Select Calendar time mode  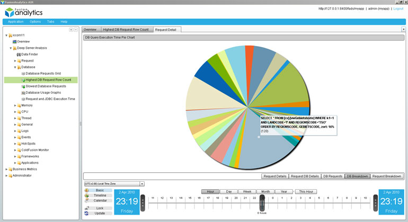[x=100, y=200]
